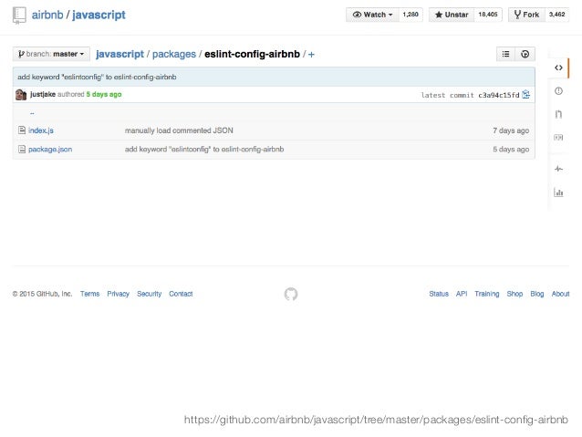Open the Code tab icon in sidebar
Screen dimensions: 582x437
click(558, 68)
